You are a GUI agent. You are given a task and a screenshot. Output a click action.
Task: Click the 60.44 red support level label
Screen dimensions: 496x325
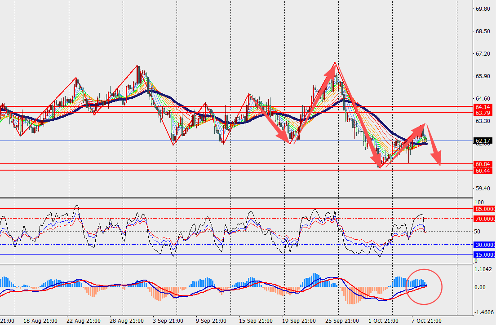pyautogui.click(x=483, y=171)
